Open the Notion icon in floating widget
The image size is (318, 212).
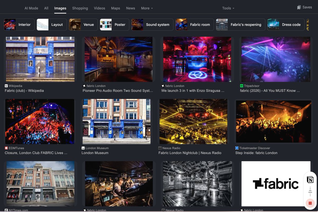(310, 180)
